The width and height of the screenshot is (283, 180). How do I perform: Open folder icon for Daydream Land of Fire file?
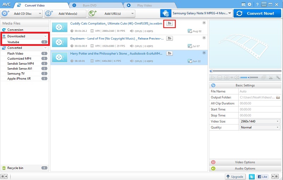[x=169, y=38]
